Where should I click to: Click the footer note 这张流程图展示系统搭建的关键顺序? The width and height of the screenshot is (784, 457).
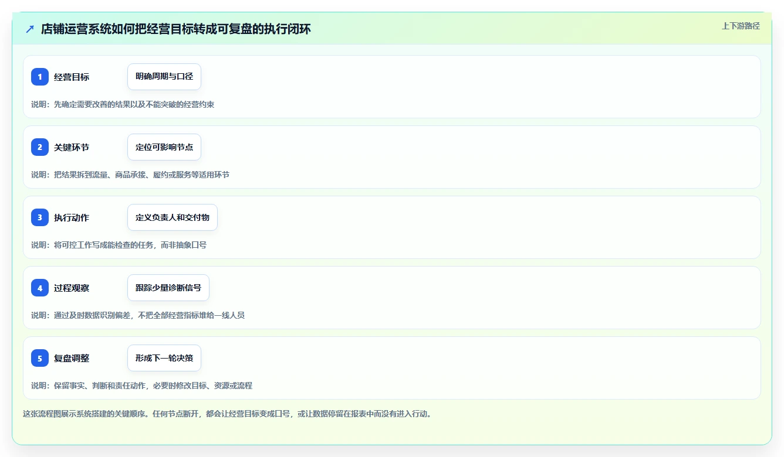[84, 414]
